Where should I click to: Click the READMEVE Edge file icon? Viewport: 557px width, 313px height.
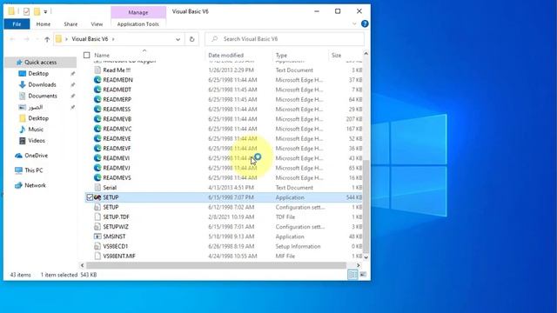click(x=97, y=139)
